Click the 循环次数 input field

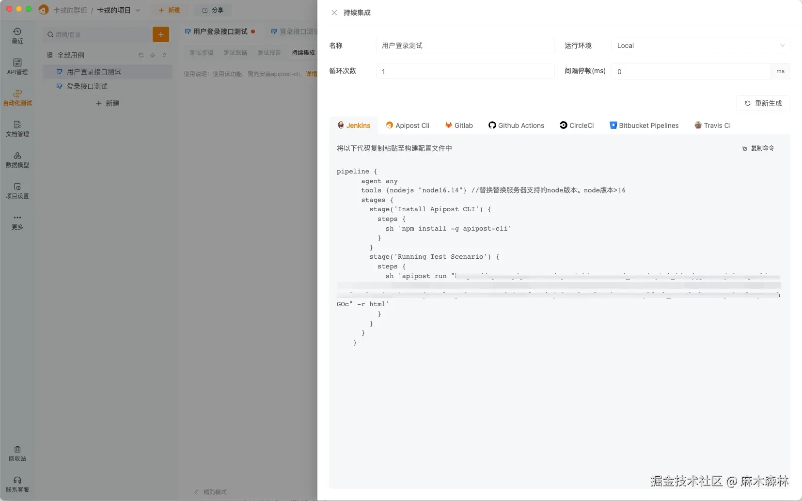pos(465,71)
